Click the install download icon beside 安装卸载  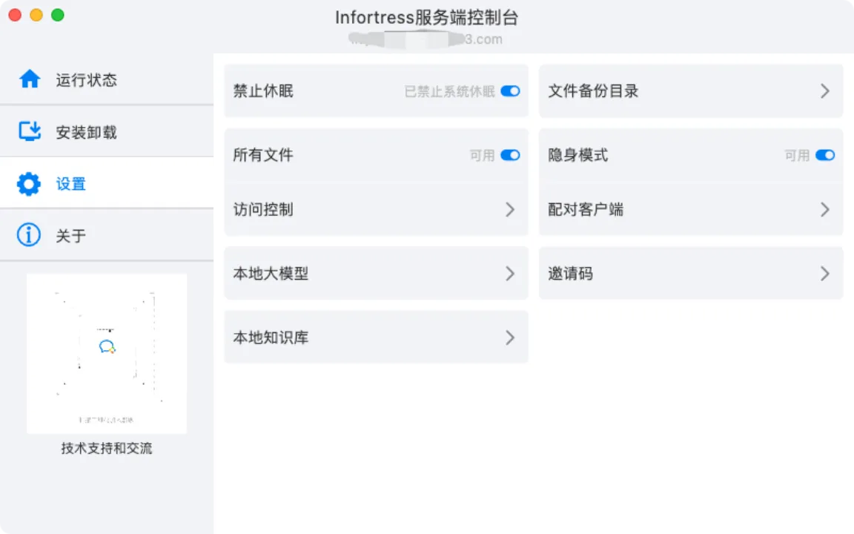(x=30, y=131)
